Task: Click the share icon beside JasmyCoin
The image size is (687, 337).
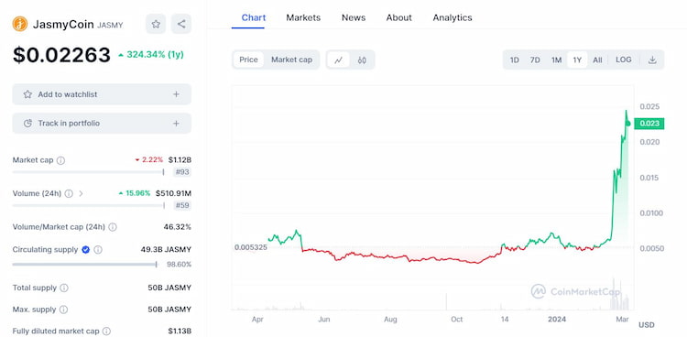Action: 181,24
